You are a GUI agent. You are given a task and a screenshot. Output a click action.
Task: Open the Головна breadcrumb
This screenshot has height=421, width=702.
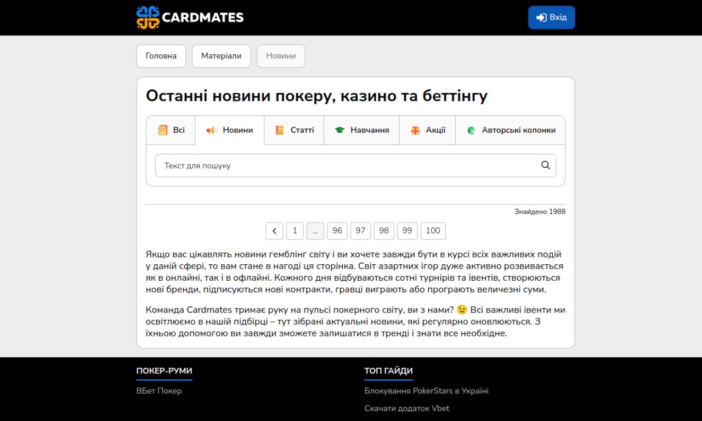coord(161,56)
